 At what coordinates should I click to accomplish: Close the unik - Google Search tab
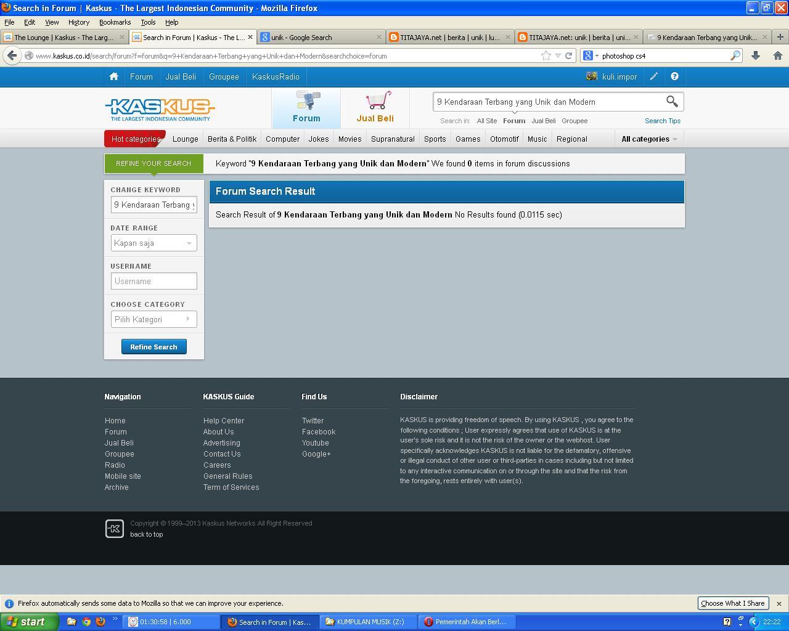point(379,37)
